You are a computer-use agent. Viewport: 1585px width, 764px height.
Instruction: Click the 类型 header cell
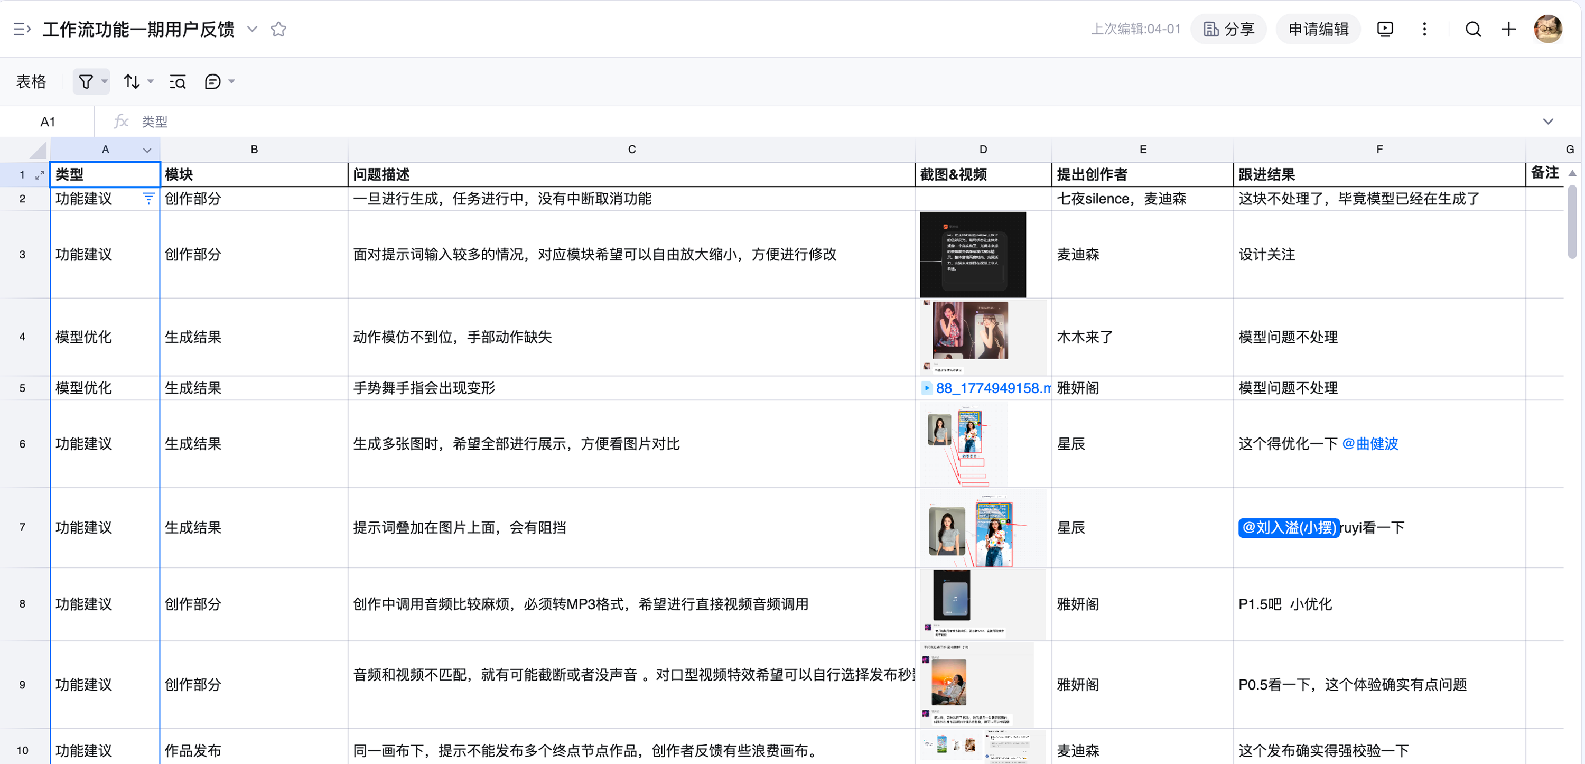pos(105,174)
